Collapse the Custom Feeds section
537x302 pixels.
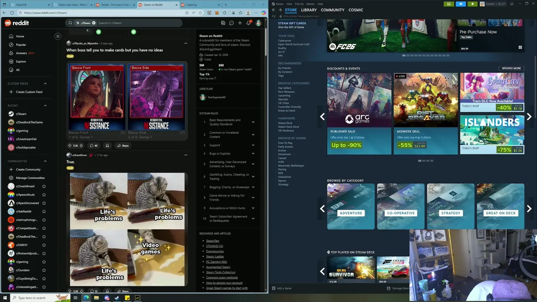point(45,83)
